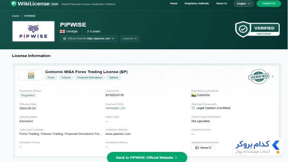
Task: Click the truncated Authorized Activities text
Action: (61, 134)
